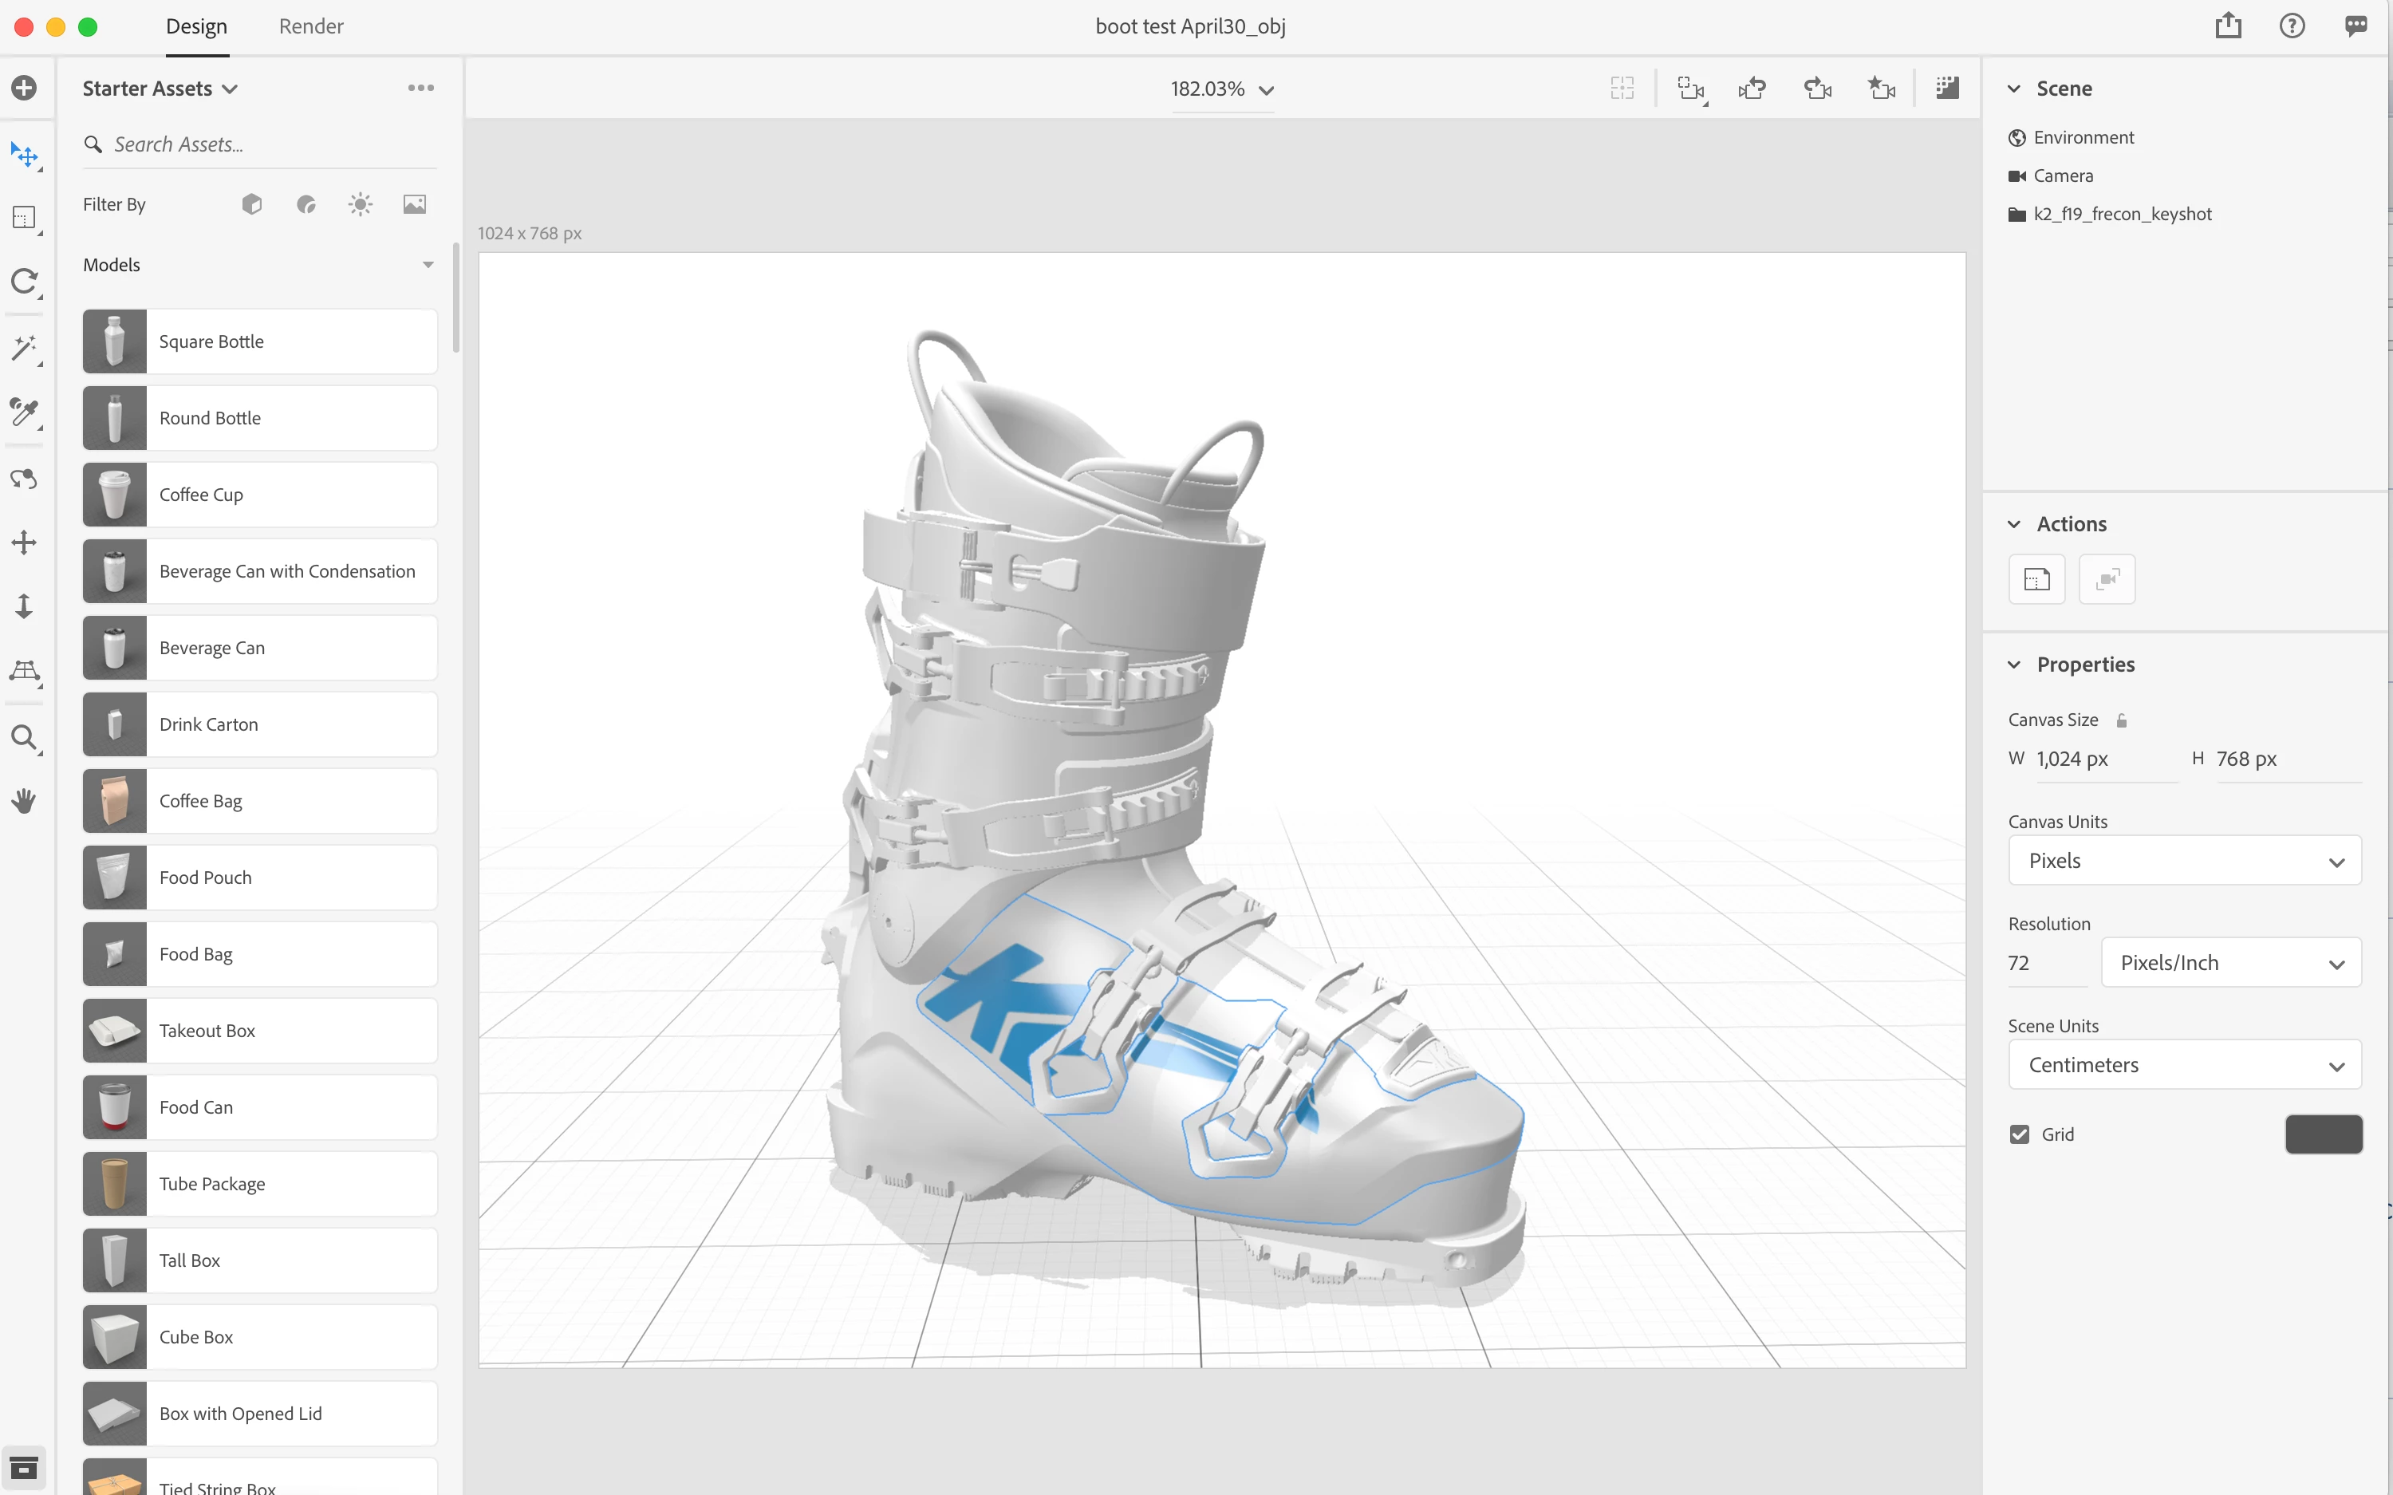Open the share/export icon

coord(2227,26)
